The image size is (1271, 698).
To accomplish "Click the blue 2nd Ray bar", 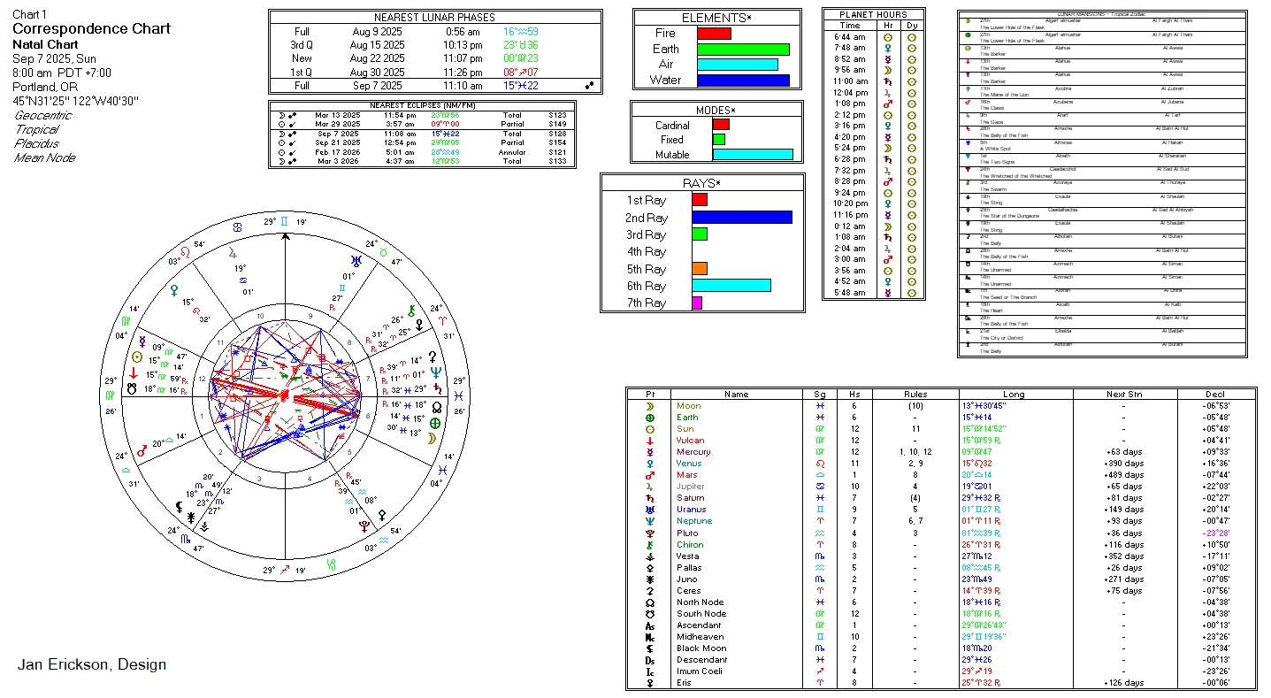I will pos(741,218).
